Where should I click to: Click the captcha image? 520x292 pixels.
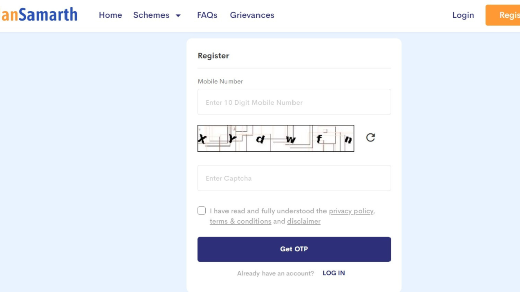[x=276, y=138]
